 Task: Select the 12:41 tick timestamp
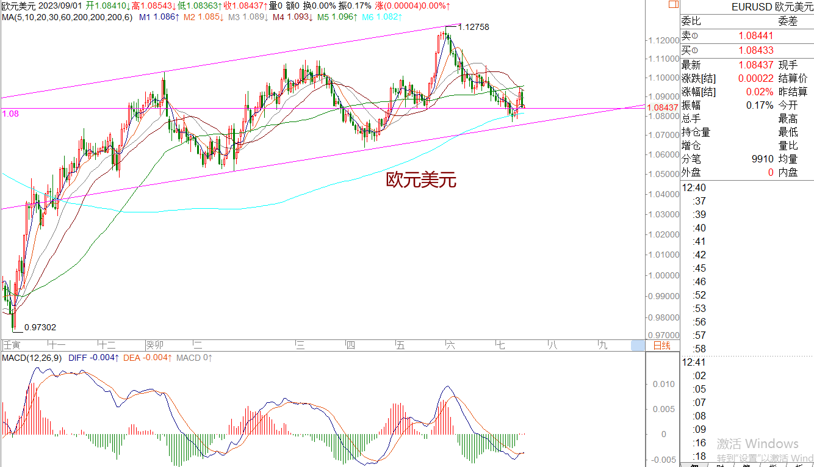tap(694, 362)
